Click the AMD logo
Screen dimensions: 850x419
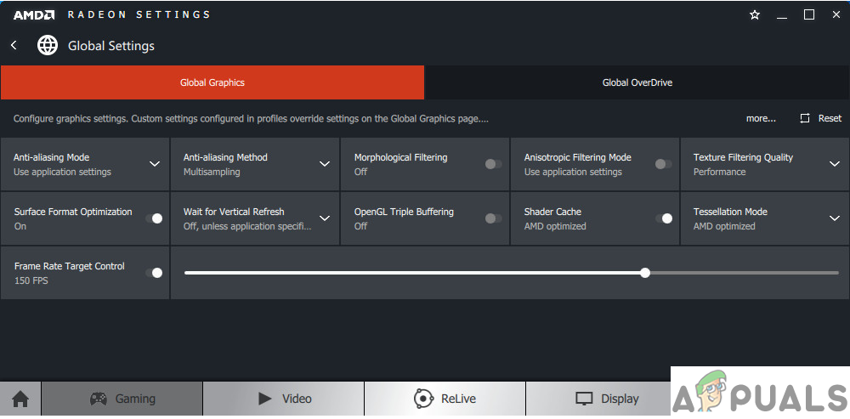point(34,14)
